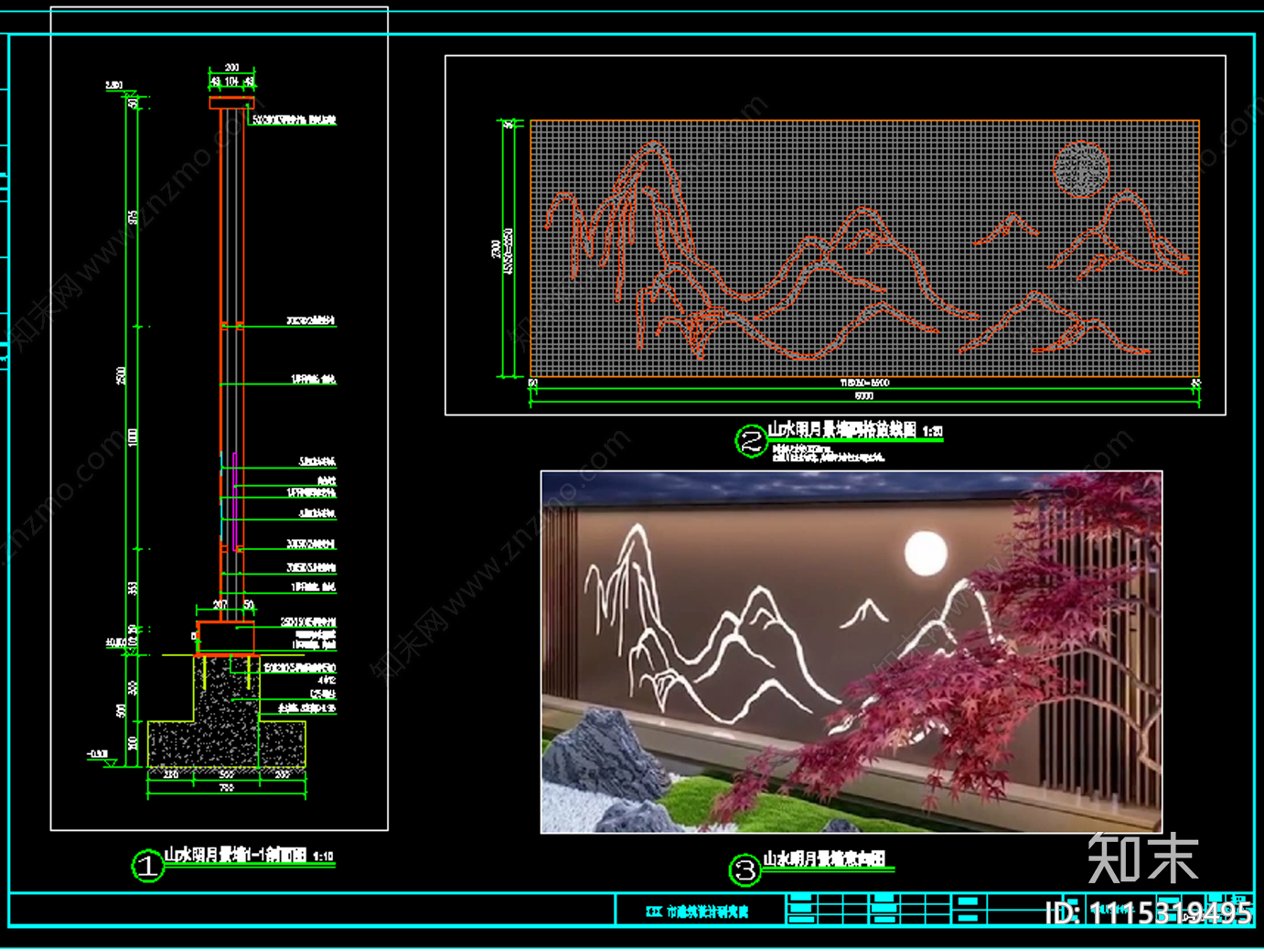Screen dimensions: 1264x949
Task: Select the 200 dimension above the wall cap
Action: click(x=232, y=68)
